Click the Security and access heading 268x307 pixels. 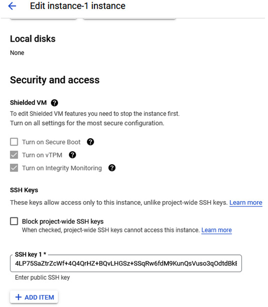[x=55, y=80]
